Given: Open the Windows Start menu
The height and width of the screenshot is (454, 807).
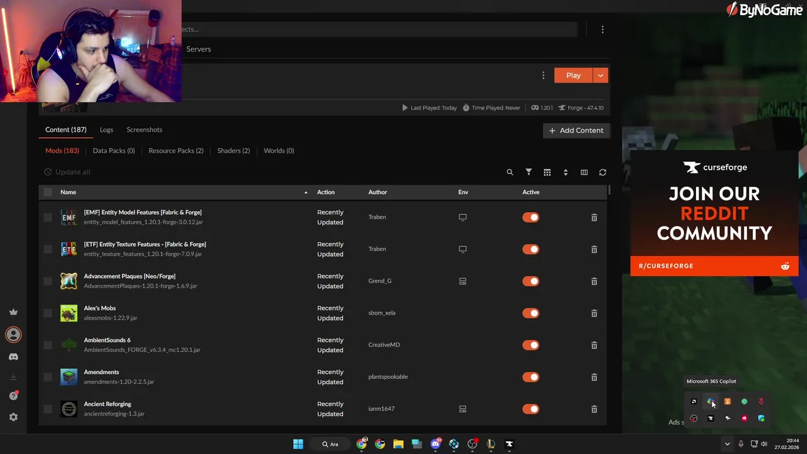Looking at the screenshot, I should 298,444.
